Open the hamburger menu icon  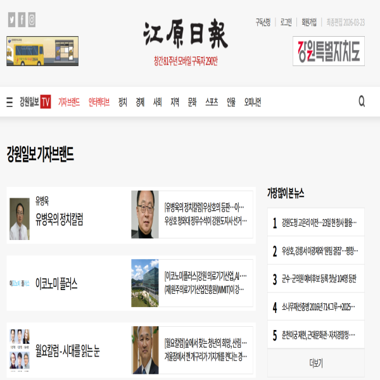(x=9, y=102)
